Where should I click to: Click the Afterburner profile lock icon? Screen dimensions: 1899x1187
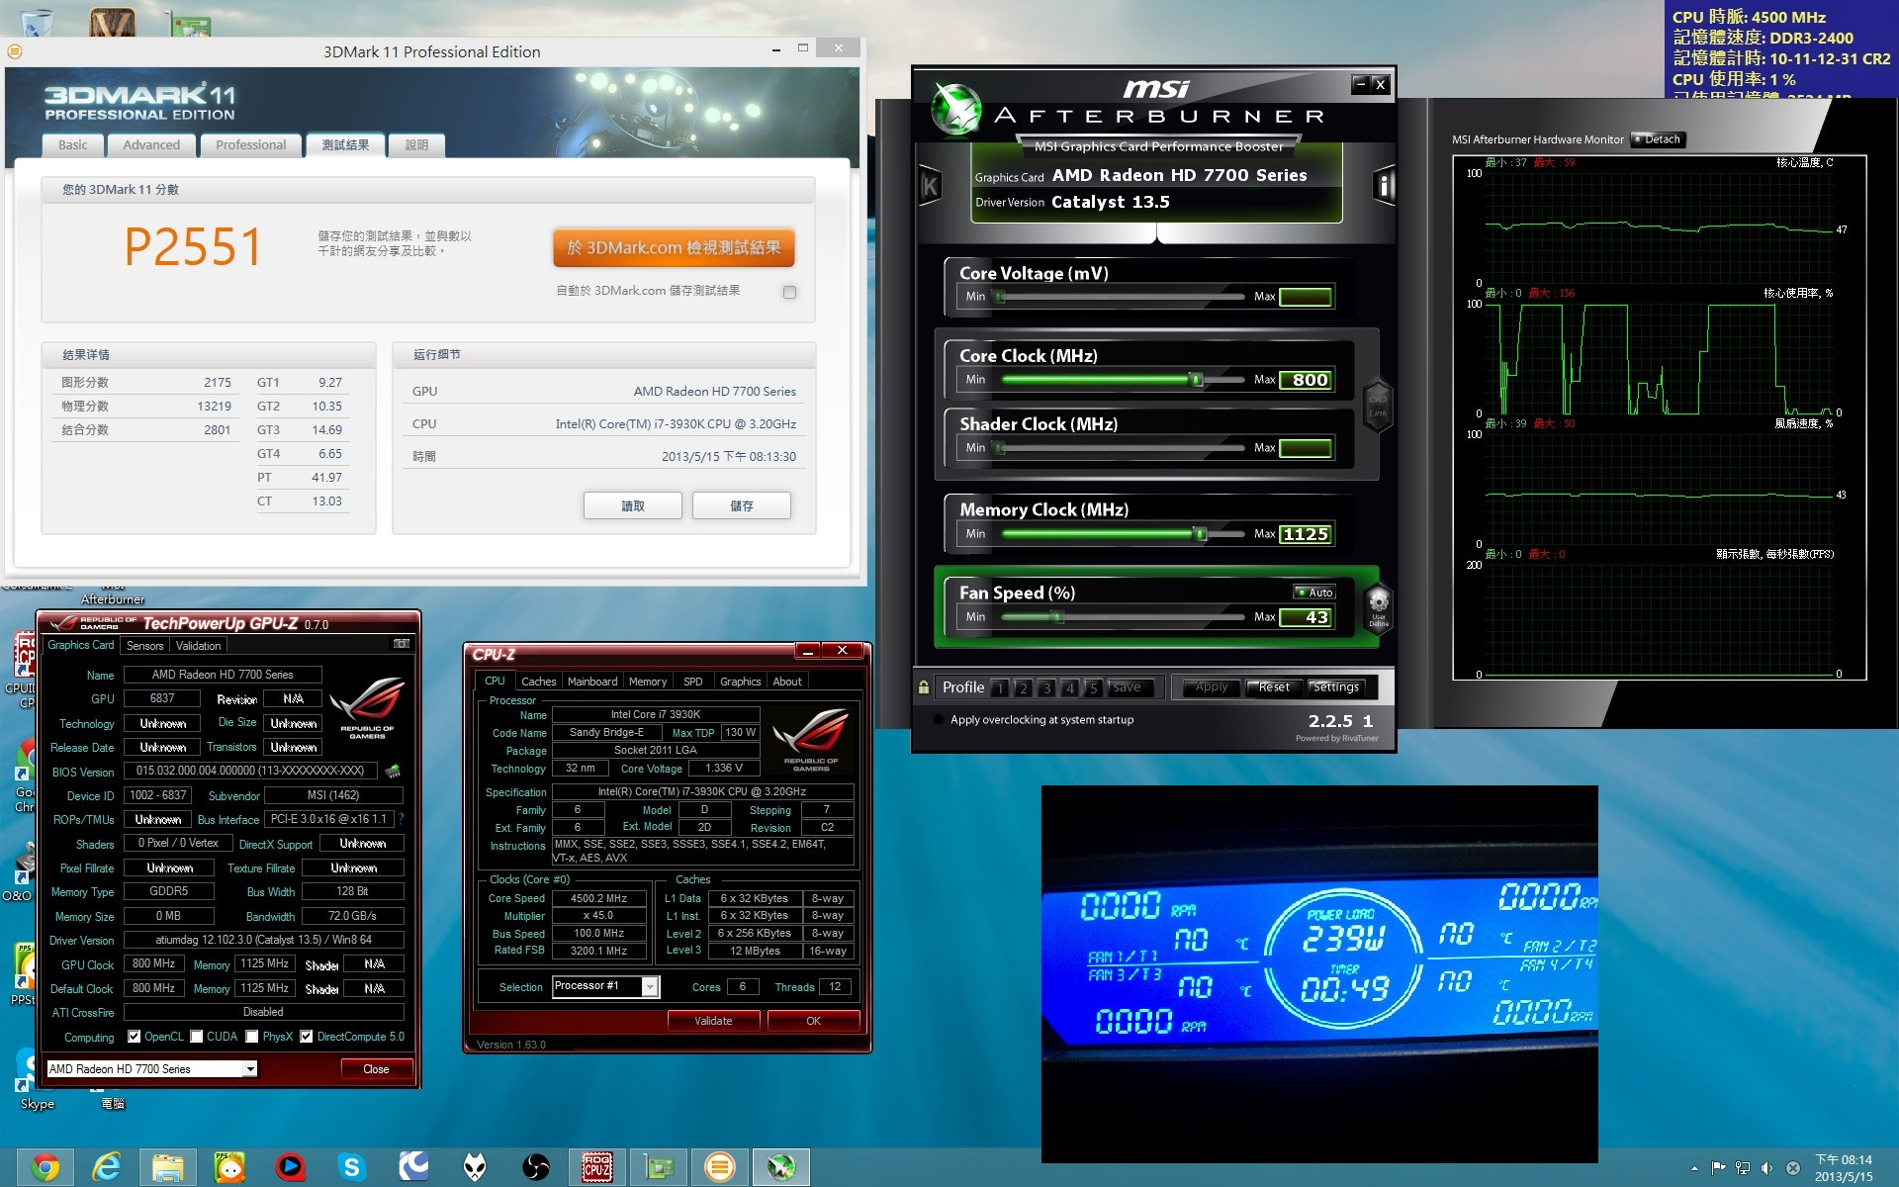click(924, 686)
